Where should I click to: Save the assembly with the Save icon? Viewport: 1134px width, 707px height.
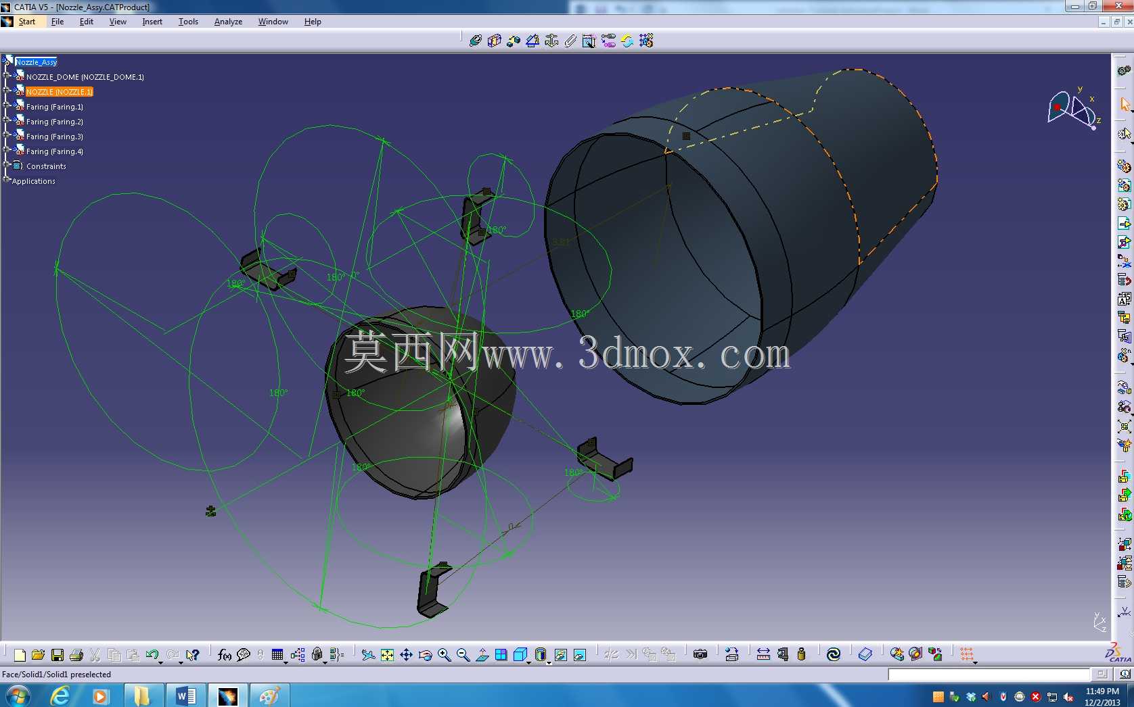[58, 654]
